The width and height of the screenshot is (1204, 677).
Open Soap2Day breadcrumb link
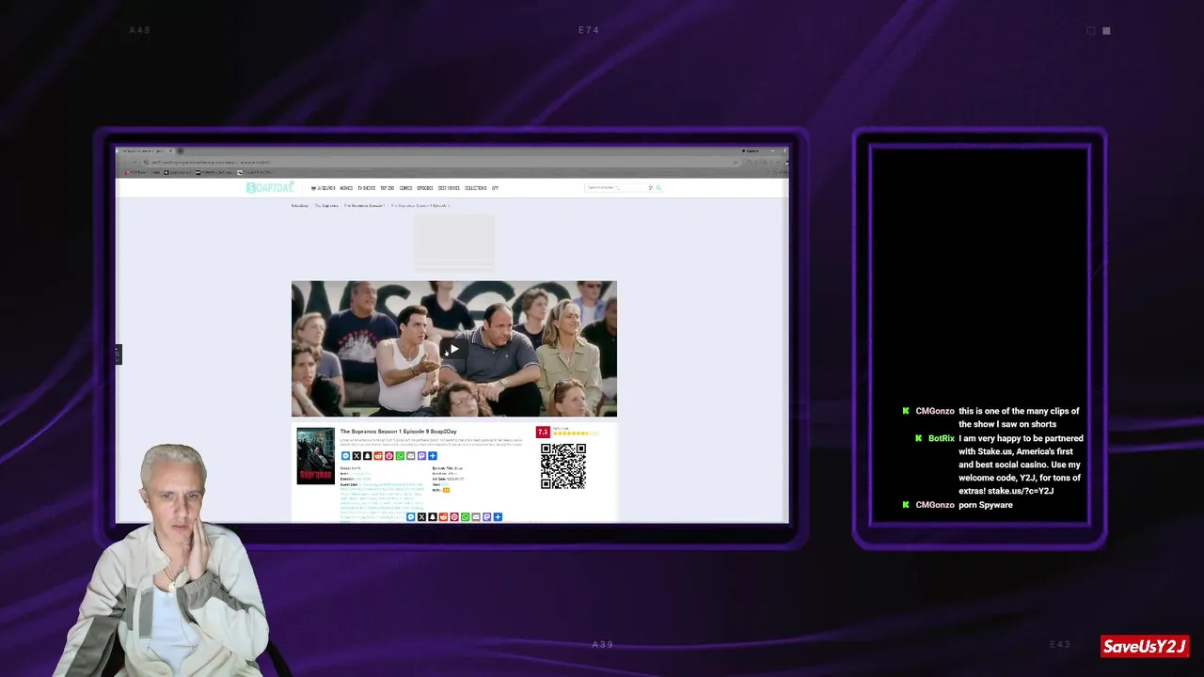(x=299, y=205)
